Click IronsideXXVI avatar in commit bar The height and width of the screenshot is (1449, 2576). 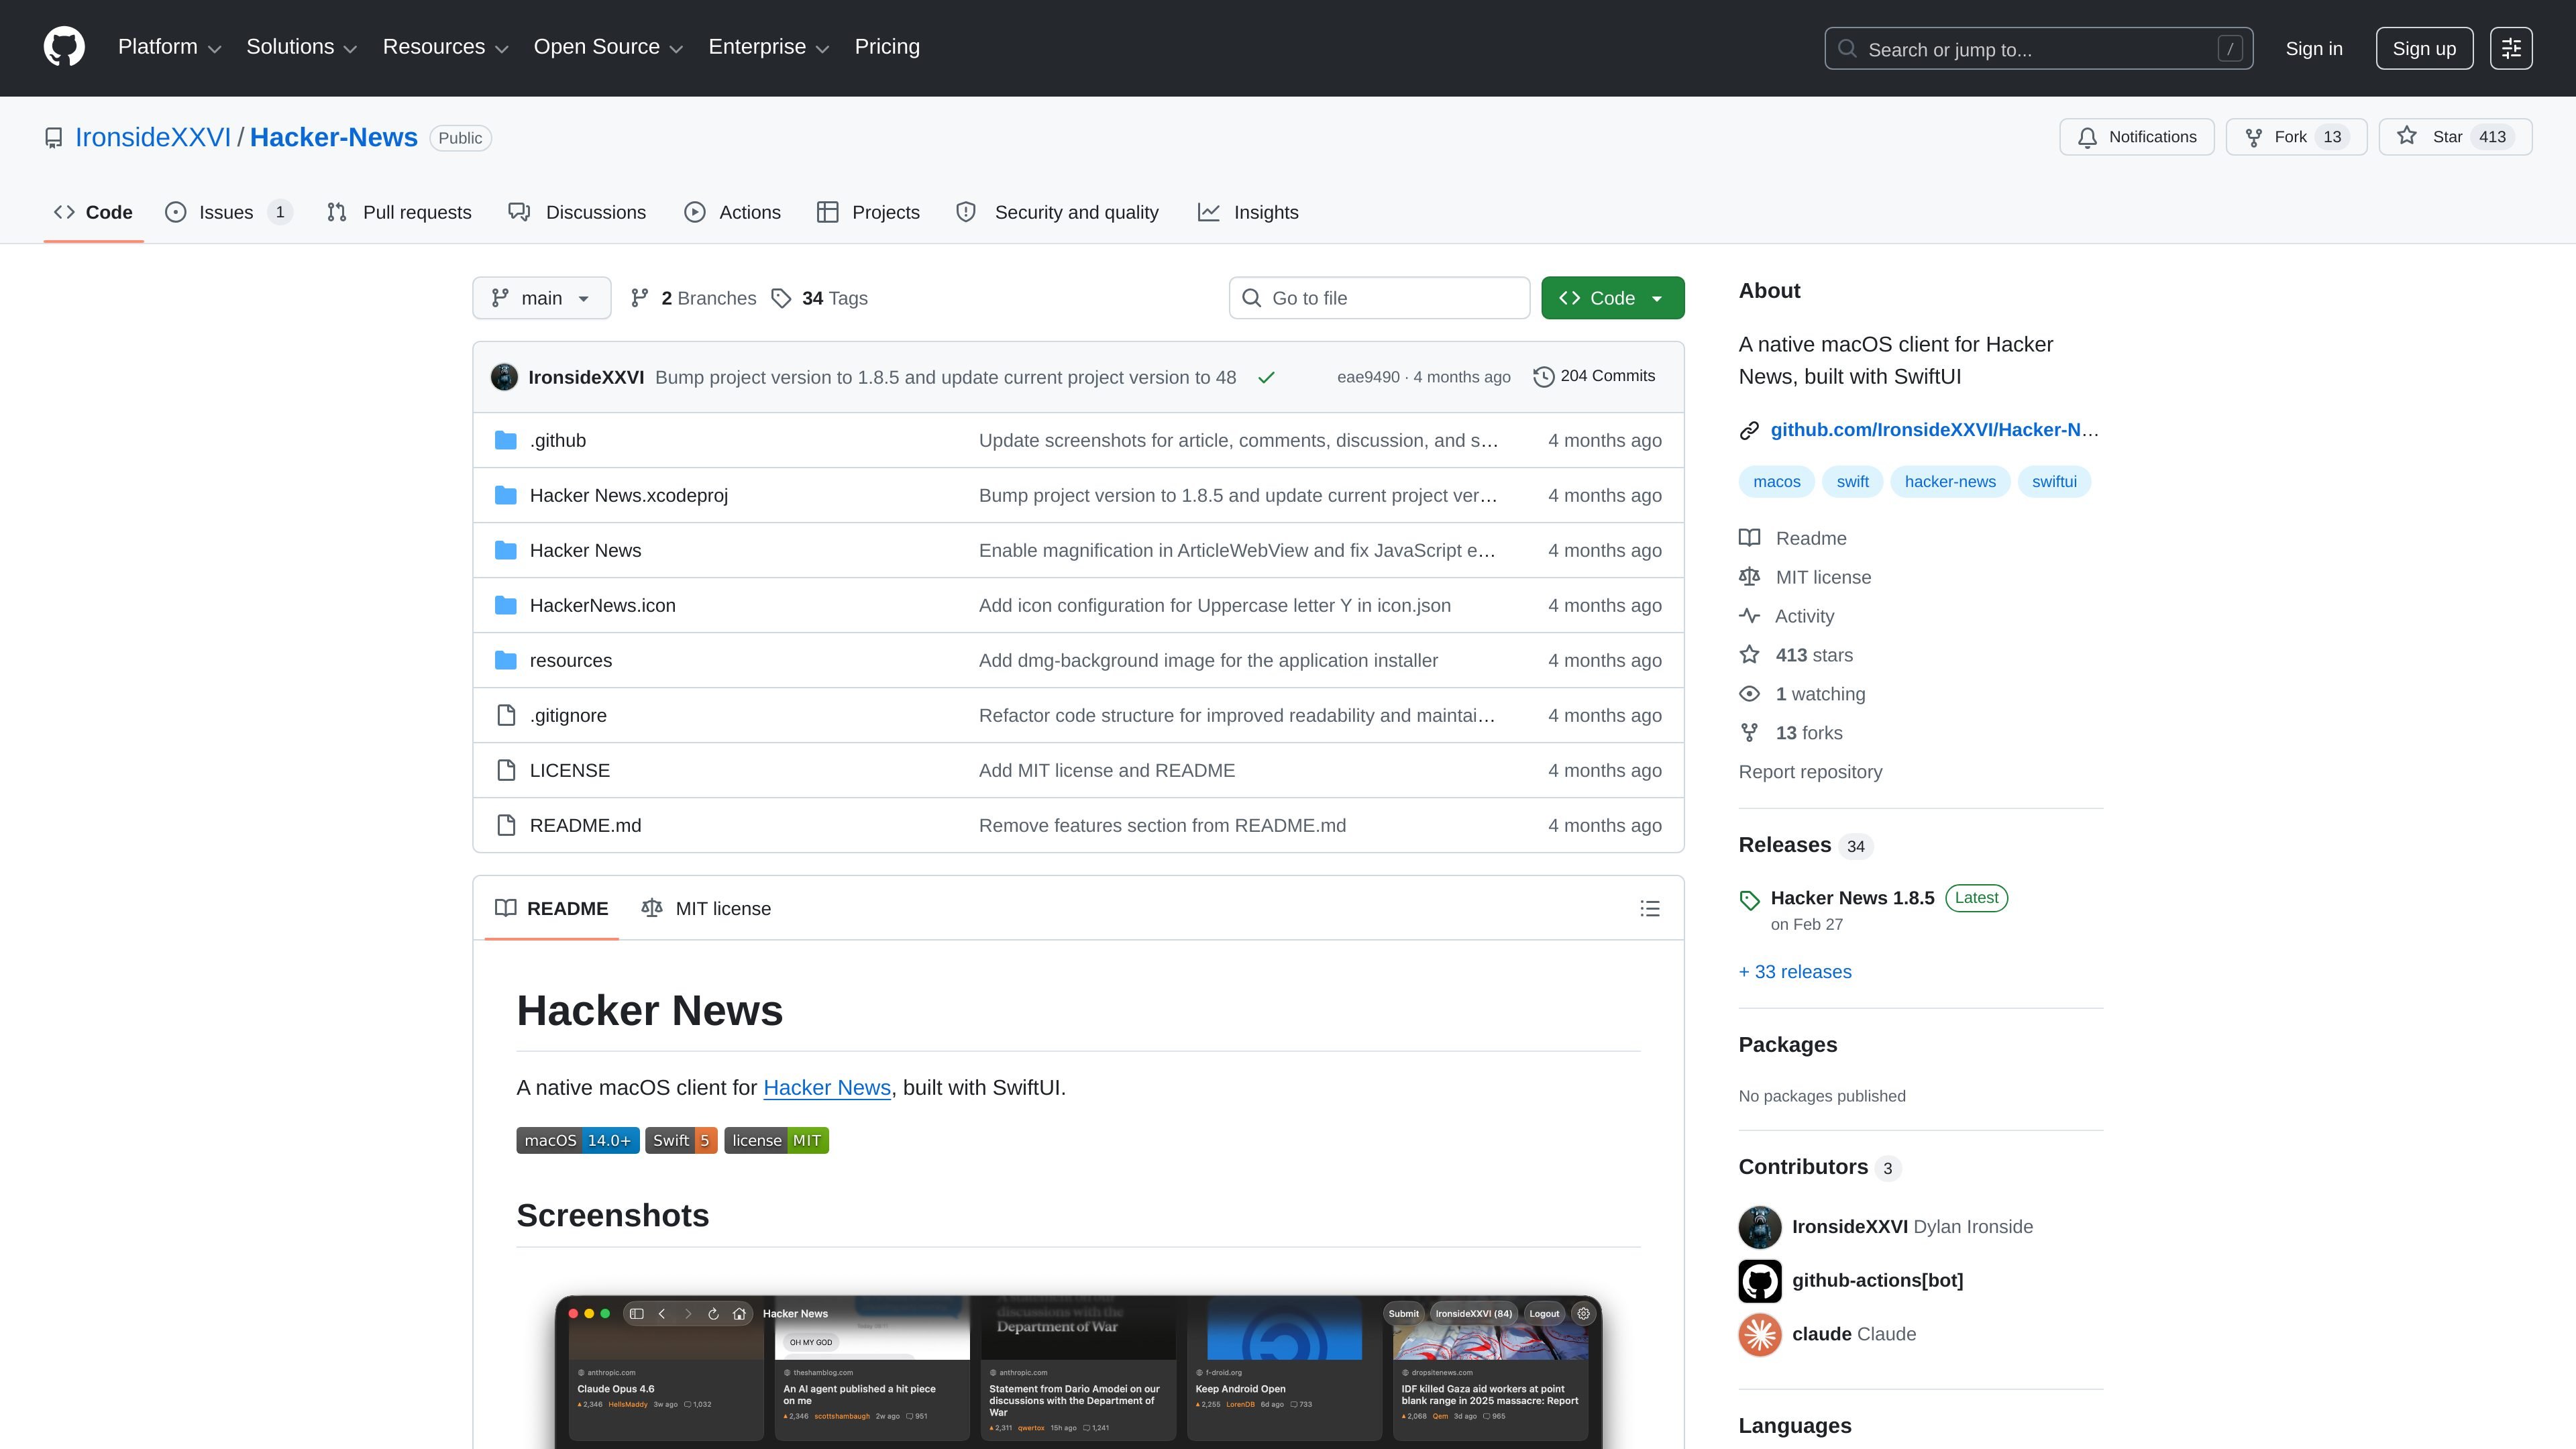[x=504, y=377]
